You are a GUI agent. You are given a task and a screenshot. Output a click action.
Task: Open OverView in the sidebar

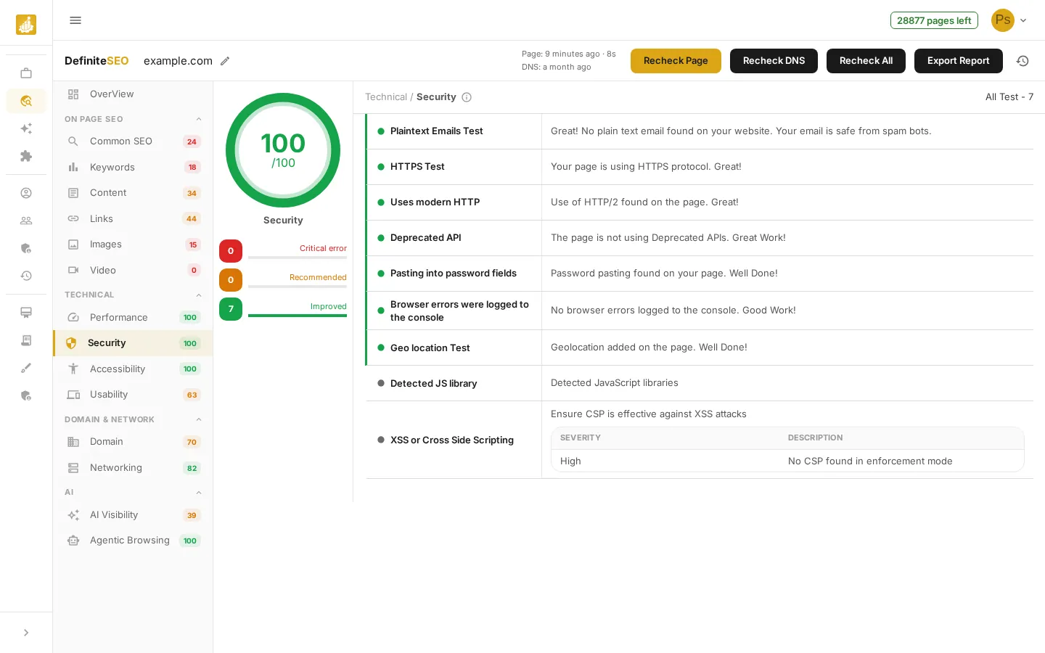click(x=133, y=94)
